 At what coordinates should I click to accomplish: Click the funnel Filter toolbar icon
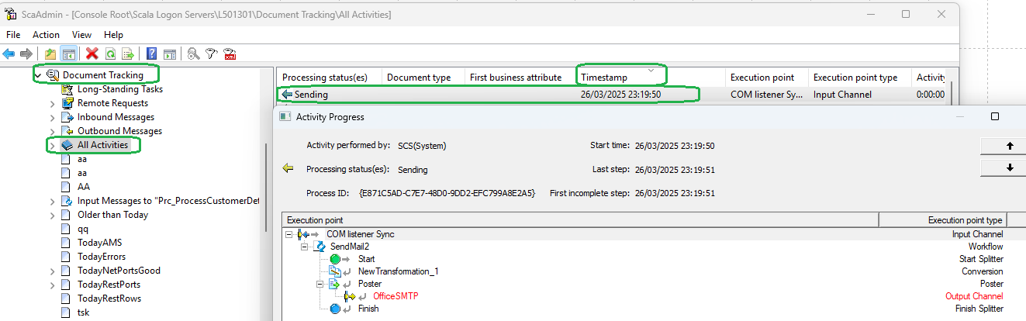(211, 53)
